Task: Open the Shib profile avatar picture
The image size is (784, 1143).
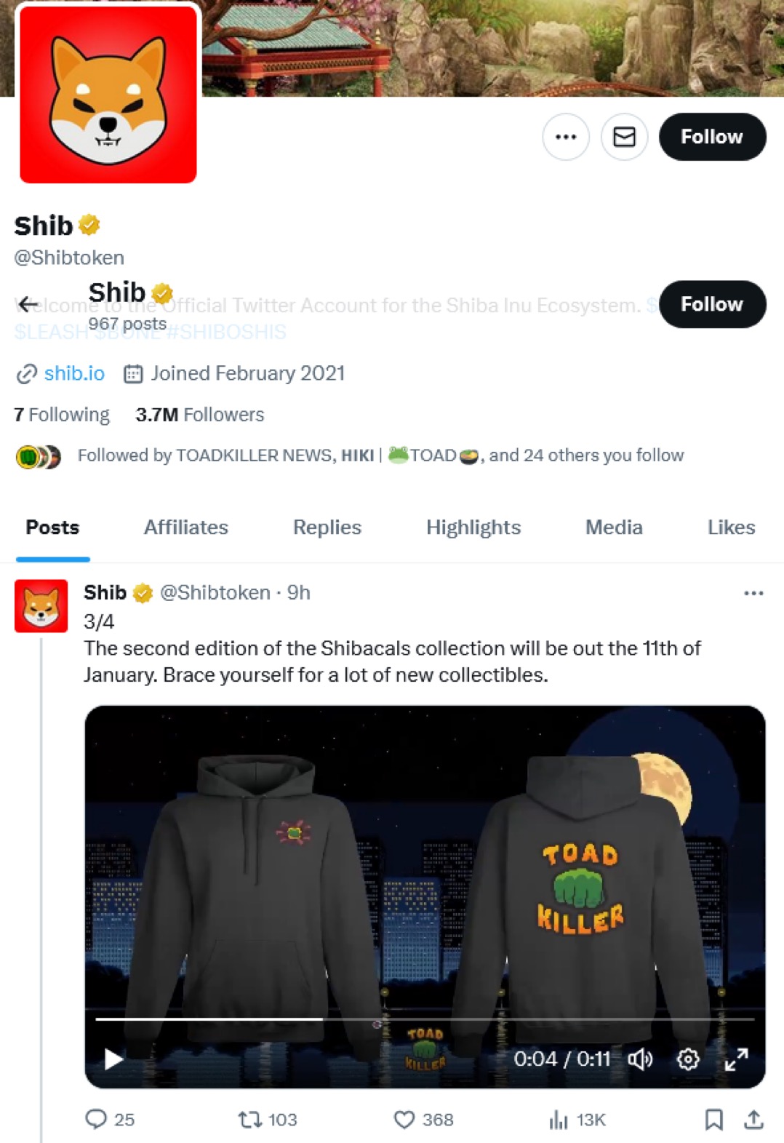Action: (x=108, y=95)
